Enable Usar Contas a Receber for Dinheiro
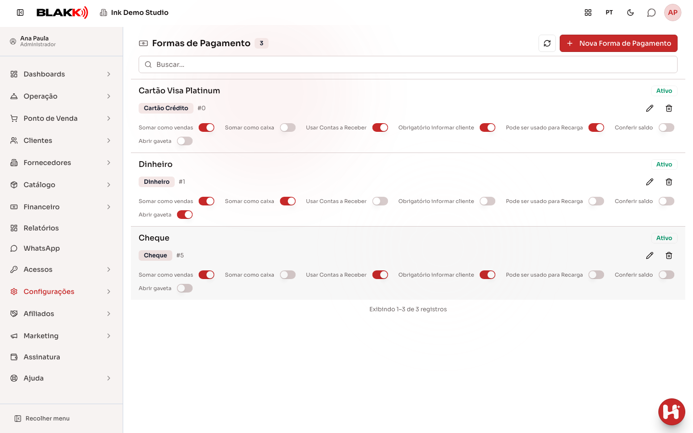This screenshot has height=433, width=693. click(380, 201)
